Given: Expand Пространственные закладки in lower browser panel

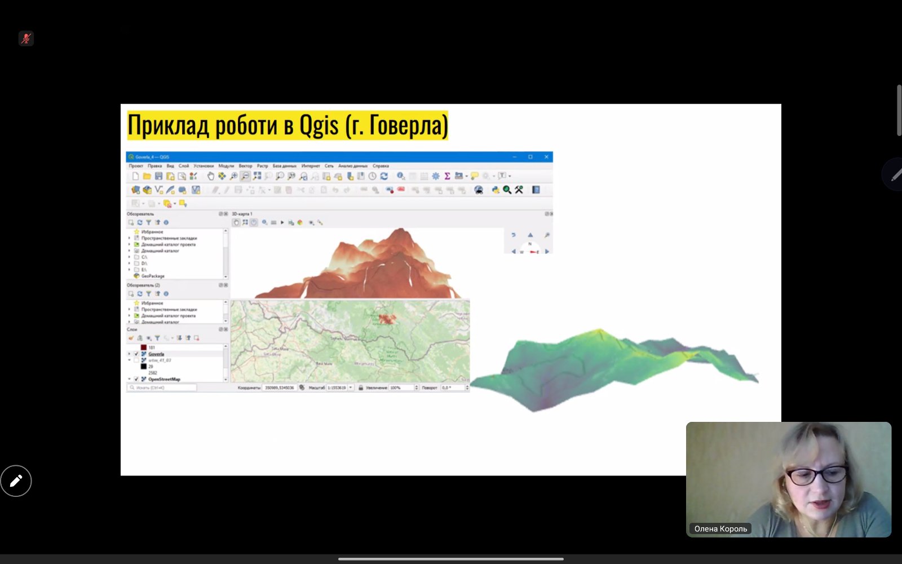Looking at the screenshot, I should click(x=130, y=310).
